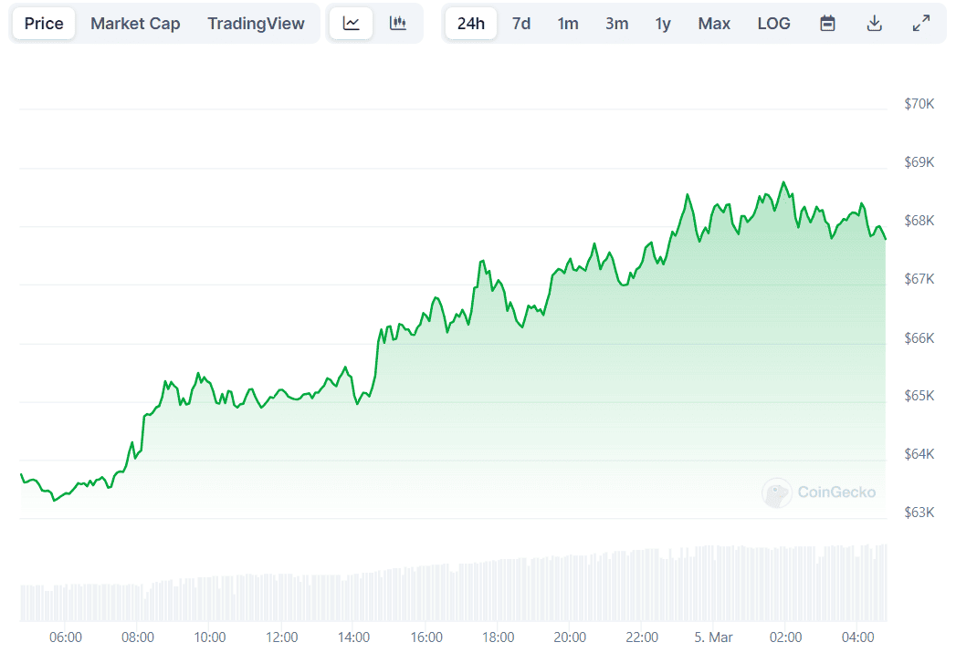Toggle chart type to candlestick mode

(398, 23)
